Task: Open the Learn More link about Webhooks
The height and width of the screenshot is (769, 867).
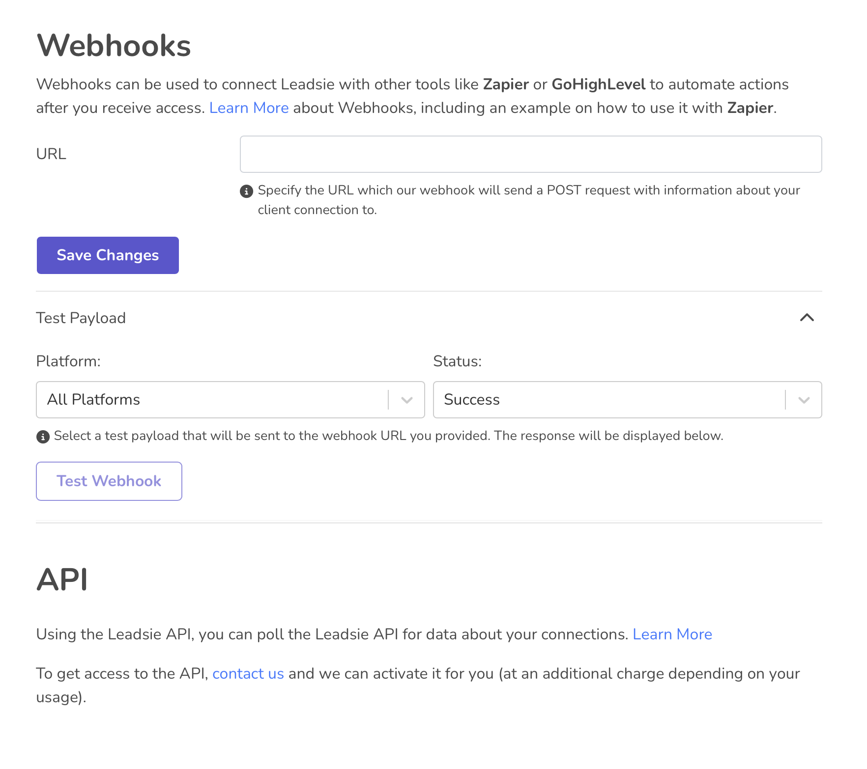Action: click(x=249, y=108)
